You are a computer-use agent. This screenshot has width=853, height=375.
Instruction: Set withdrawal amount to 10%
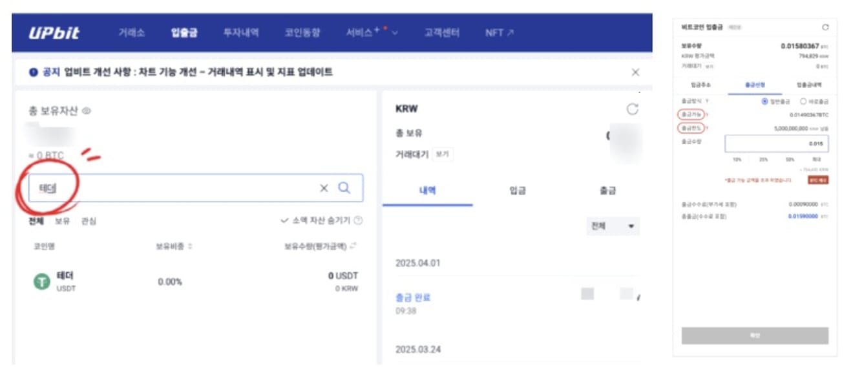click(737, 158)
